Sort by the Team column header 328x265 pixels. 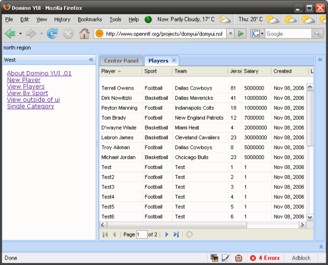click(x=201, y=71)
